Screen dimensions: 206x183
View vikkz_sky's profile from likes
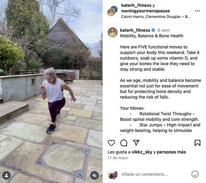pyautogui.click(x=142, y=152)
